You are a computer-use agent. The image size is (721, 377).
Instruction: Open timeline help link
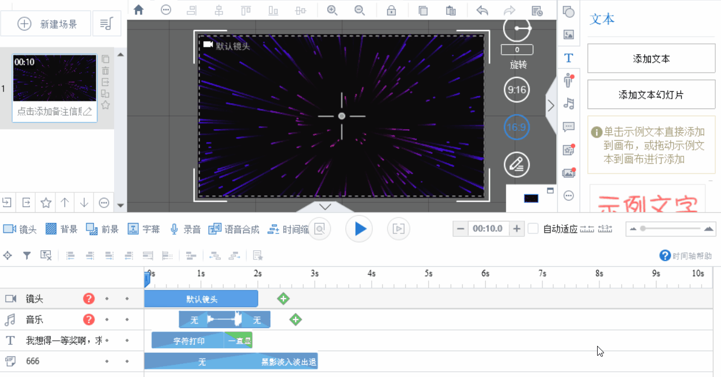click(x=686, y=255)
